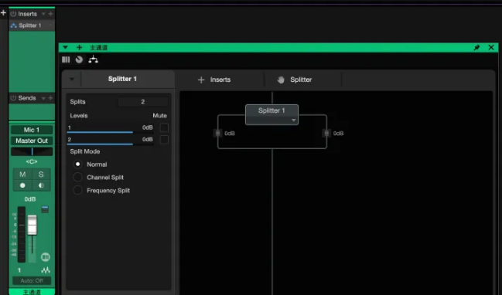Click the channel title in the green header
Screen dimensions: 502x295
point(98,48)
